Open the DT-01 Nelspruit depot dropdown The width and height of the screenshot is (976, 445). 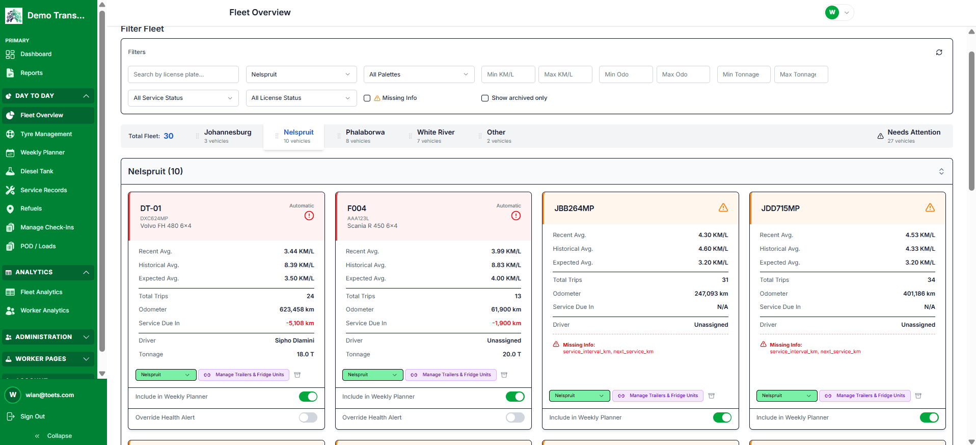[166, 375]
